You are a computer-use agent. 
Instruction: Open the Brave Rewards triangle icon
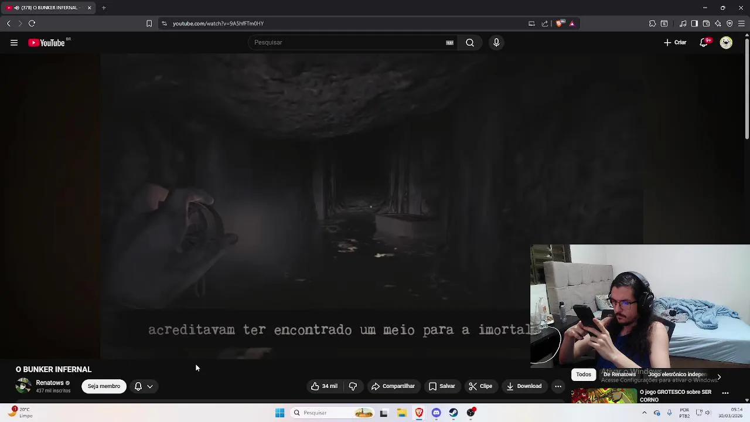[572, 23]
